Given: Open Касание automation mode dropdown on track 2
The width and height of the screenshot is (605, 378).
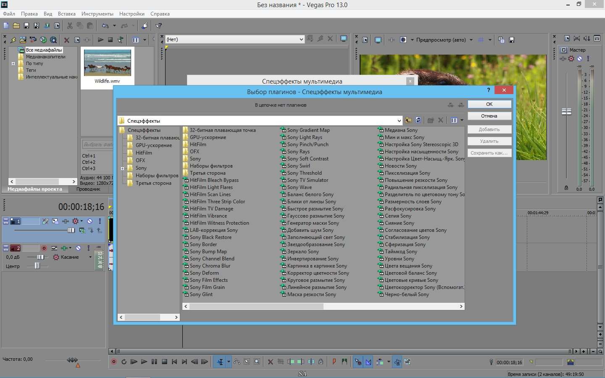Looking at the screenshot, I should click(x=90, y=257).
